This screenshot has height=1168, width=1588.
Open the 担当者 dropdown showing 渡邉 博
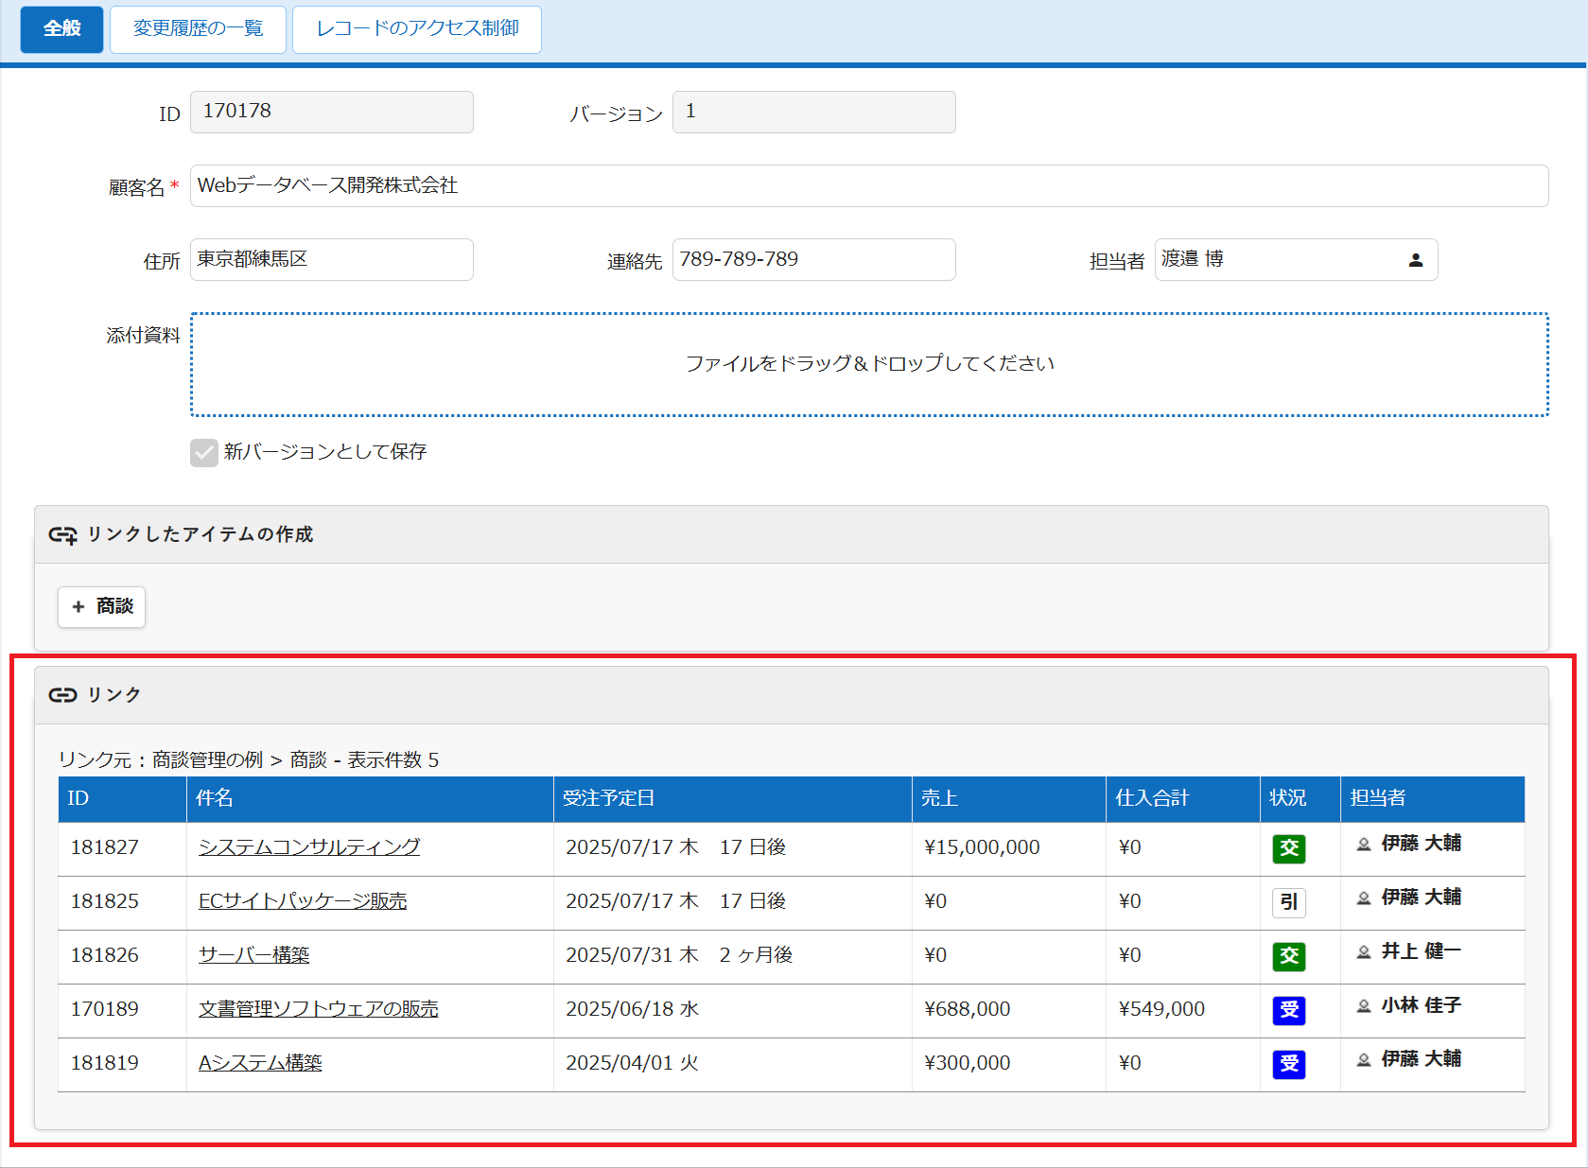1296,260
